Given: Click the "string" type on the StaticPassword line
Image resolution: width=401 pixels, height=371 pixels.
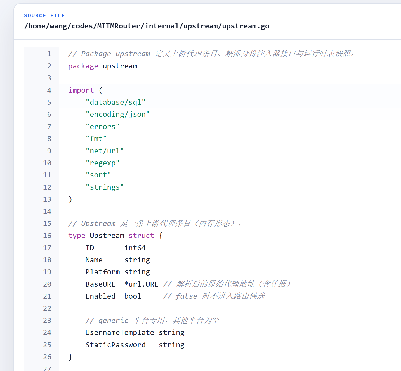Looking at the screenshot, I should [x=172, y=345].
